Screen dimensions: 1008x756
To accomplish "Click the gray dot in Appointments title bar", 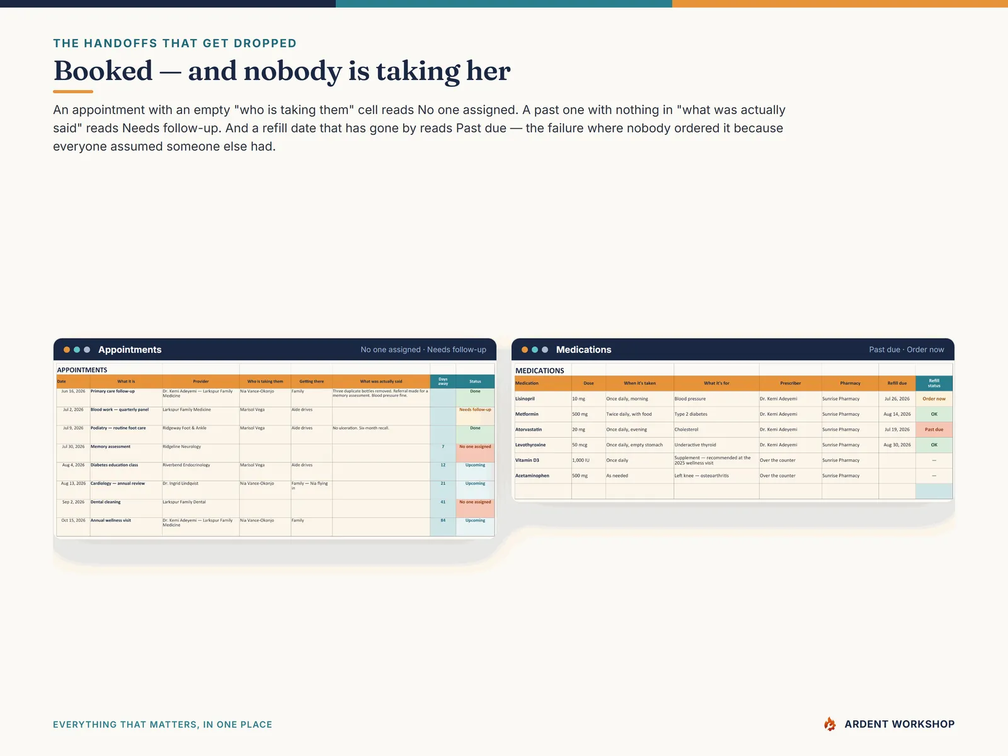I will (x=87, y=350).
